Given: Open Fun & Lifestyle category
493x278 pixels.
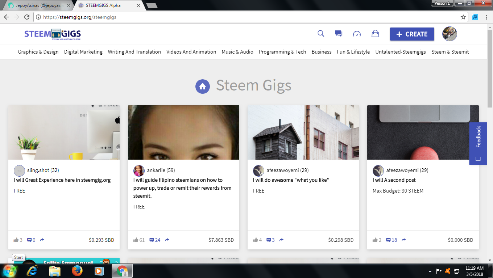Looking at the screenshot, I should pos(353,52).
